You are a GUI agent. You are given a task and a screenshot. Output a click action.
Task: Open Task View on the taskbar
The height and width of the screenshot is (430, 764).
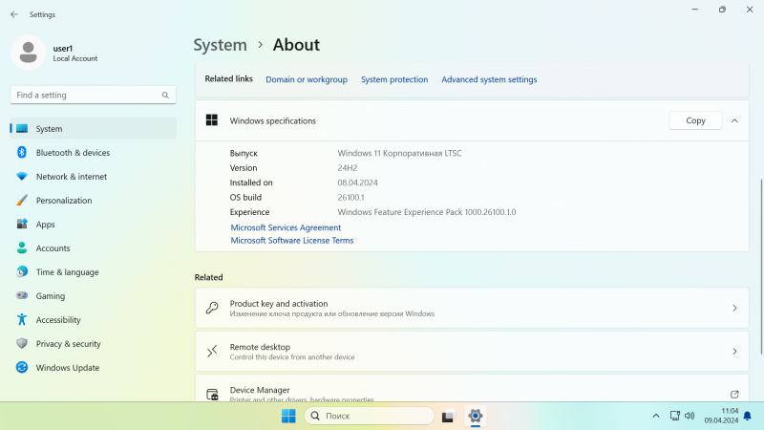(448, 416)
